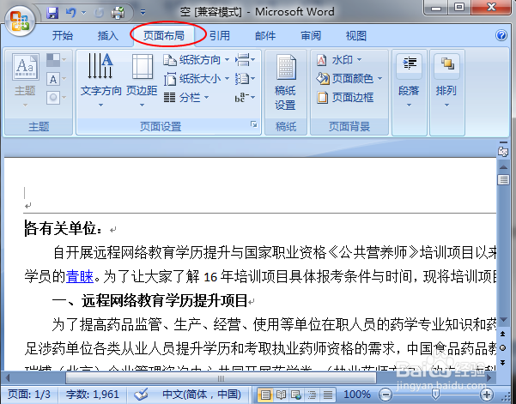Click the Office Button orb
The image size is (516, 404).
coord(20,21)
